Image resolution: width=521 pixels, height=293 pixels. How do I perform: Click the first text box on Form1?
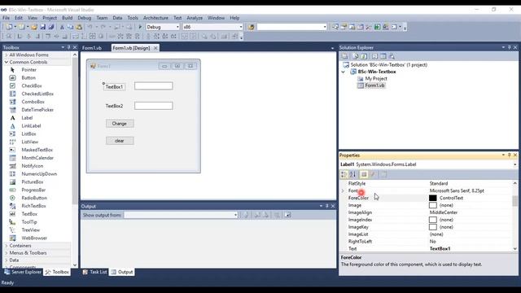(x=154, y=86)
